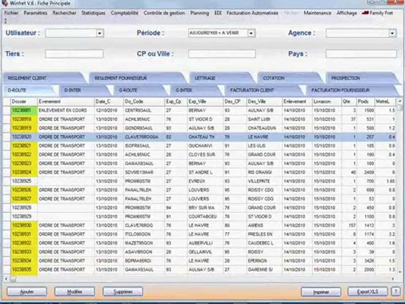Click the EPERNON destination cell
The width and height of the screenshot is (405, 304).
coord(265,261)
